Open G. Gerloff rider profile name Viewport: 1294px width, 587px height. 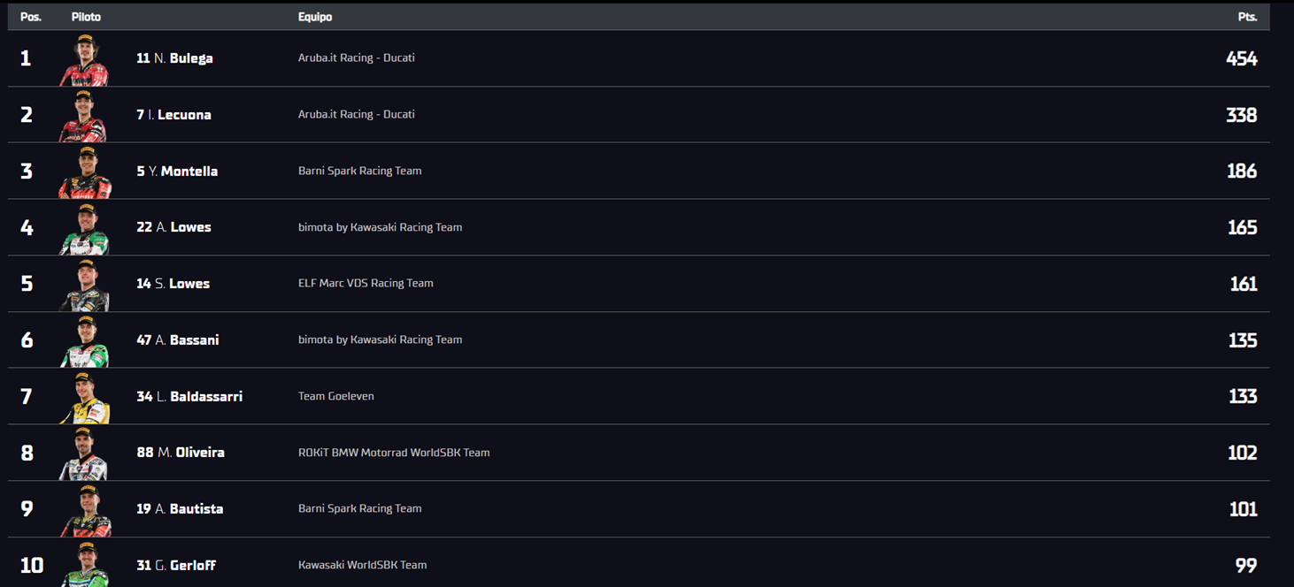click(x=176, y=566)
